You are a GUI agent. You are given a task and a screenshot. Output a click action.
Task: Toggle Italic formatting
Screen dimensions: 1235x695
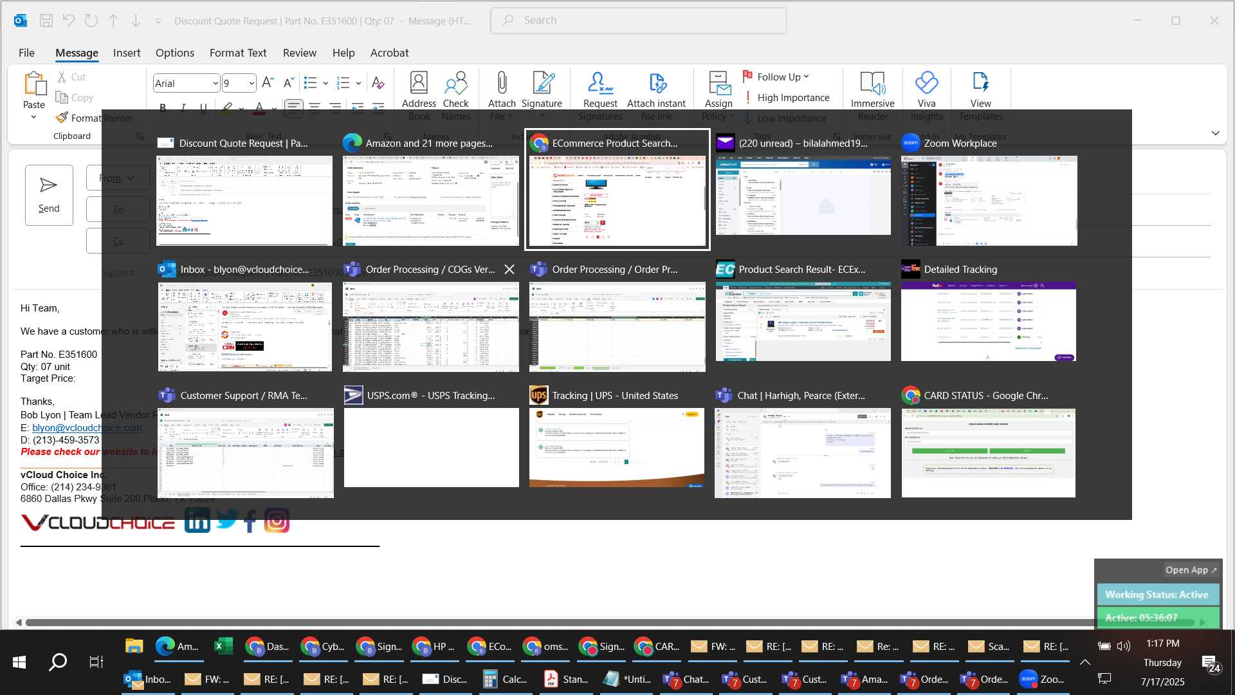tap(183, 107)
